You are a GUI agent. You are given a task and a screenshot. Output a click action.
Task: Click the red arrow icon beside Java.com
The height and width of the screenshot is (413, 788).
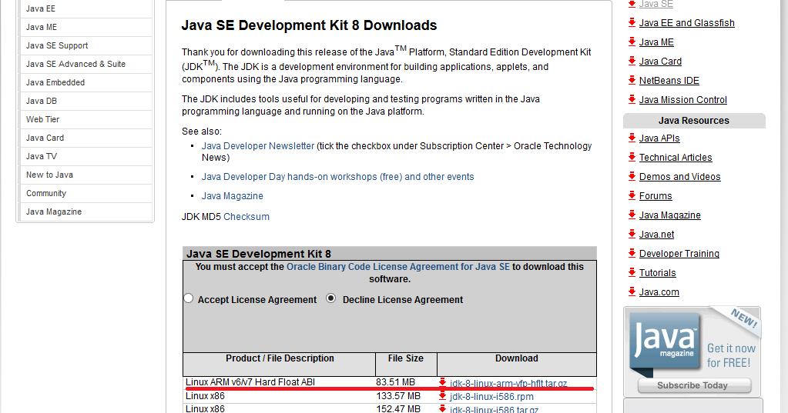[632, 291]
